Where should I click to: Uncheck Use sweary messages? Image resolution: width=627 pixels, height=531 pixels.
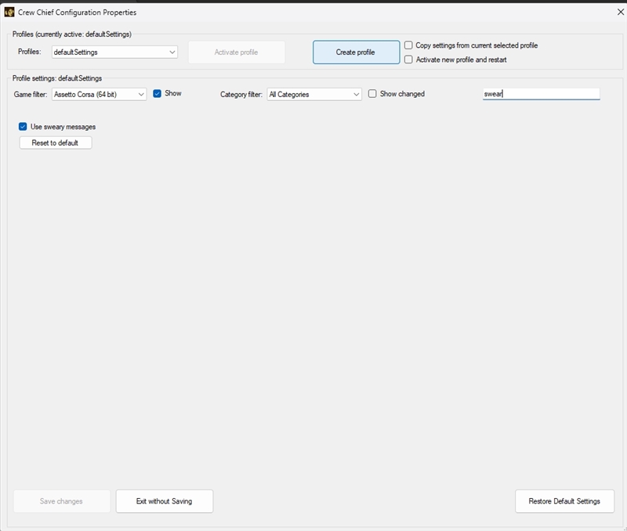23,127
